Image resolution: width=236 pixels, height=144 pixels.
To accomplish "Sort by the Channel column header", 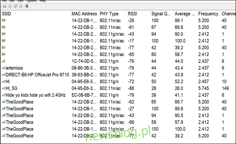I will point(228,14).
